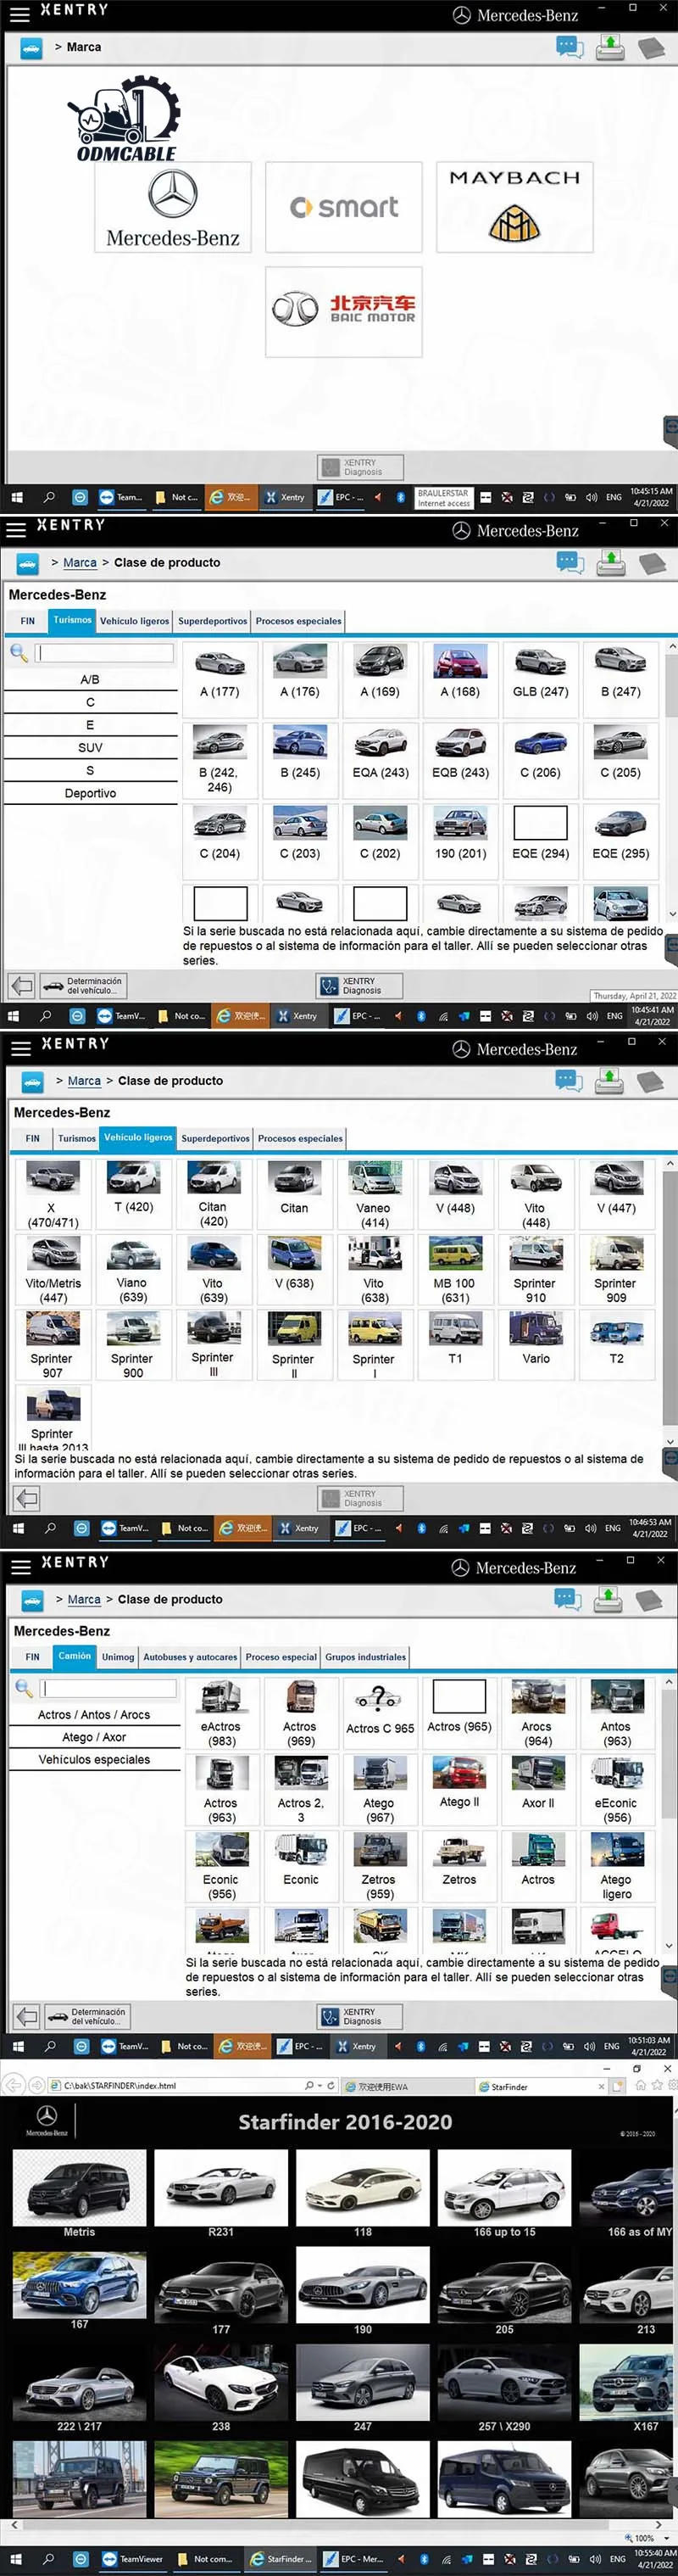Open the Atego (967) truck tile
Viewport: 678px width, 2576px height.
coord(380,1791)
